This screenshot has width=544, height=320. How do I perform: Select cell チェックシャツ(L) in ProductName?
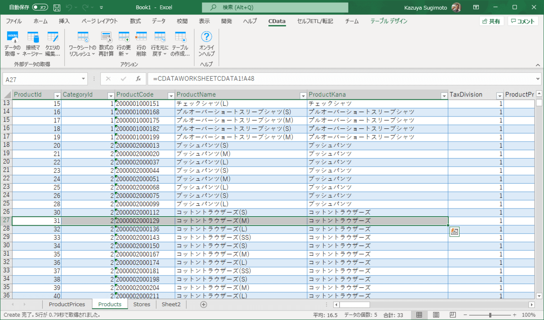241,104
